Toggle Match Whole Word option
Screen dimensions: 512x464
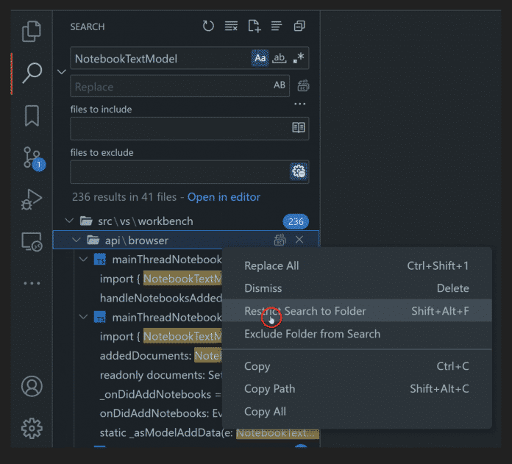tap(280, 58)
